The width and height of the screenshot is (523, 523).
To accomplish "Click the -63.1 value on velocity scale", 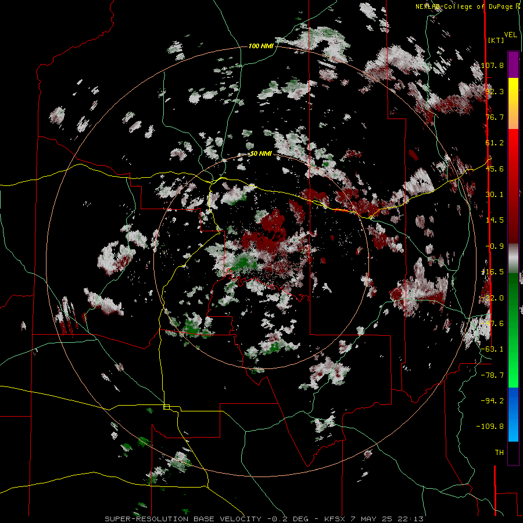I will pos(492,349).
